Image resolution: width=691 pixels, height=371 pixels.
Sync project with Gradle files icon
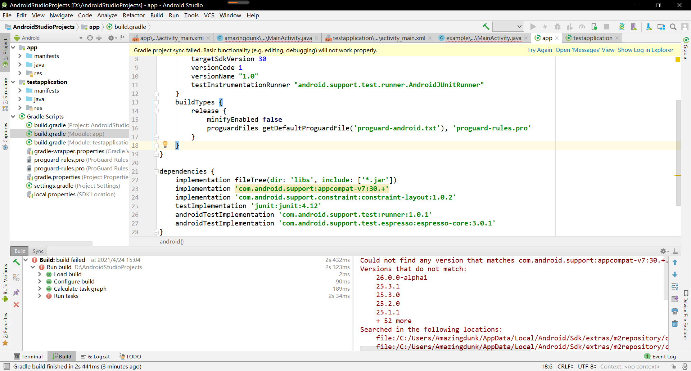622,27
